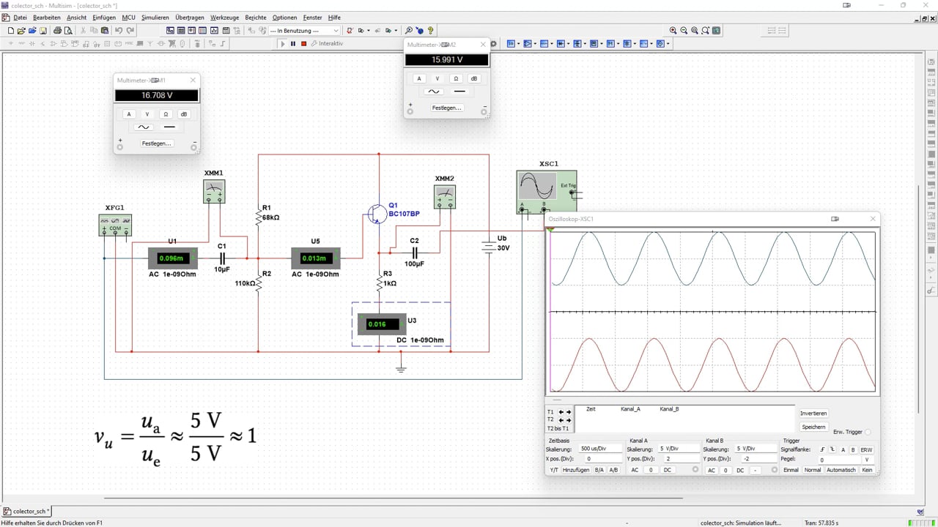Expand the trigger Pegel unit V dropdown
The image size is (938, 527).
pyautogui.click(x=867, y=460)
